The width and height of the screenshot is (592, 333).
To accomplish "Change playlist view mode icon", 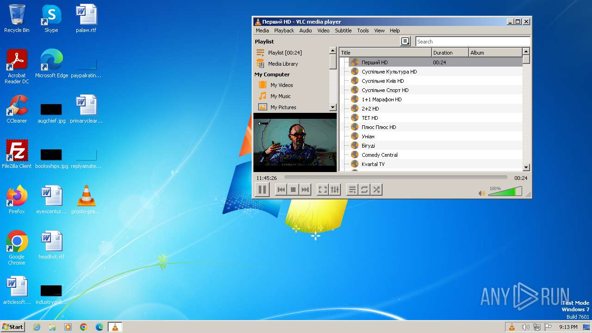I will click(405, 42).
